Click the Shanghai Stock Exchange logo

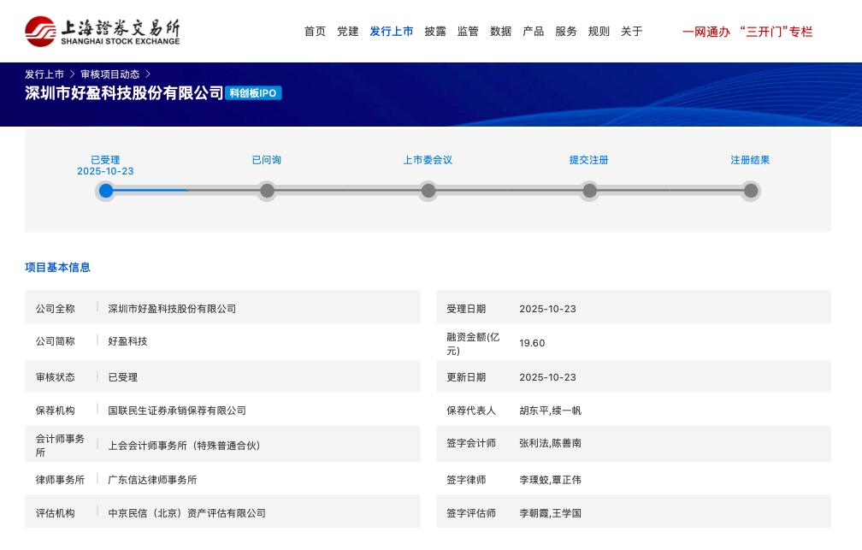(103, 32)
